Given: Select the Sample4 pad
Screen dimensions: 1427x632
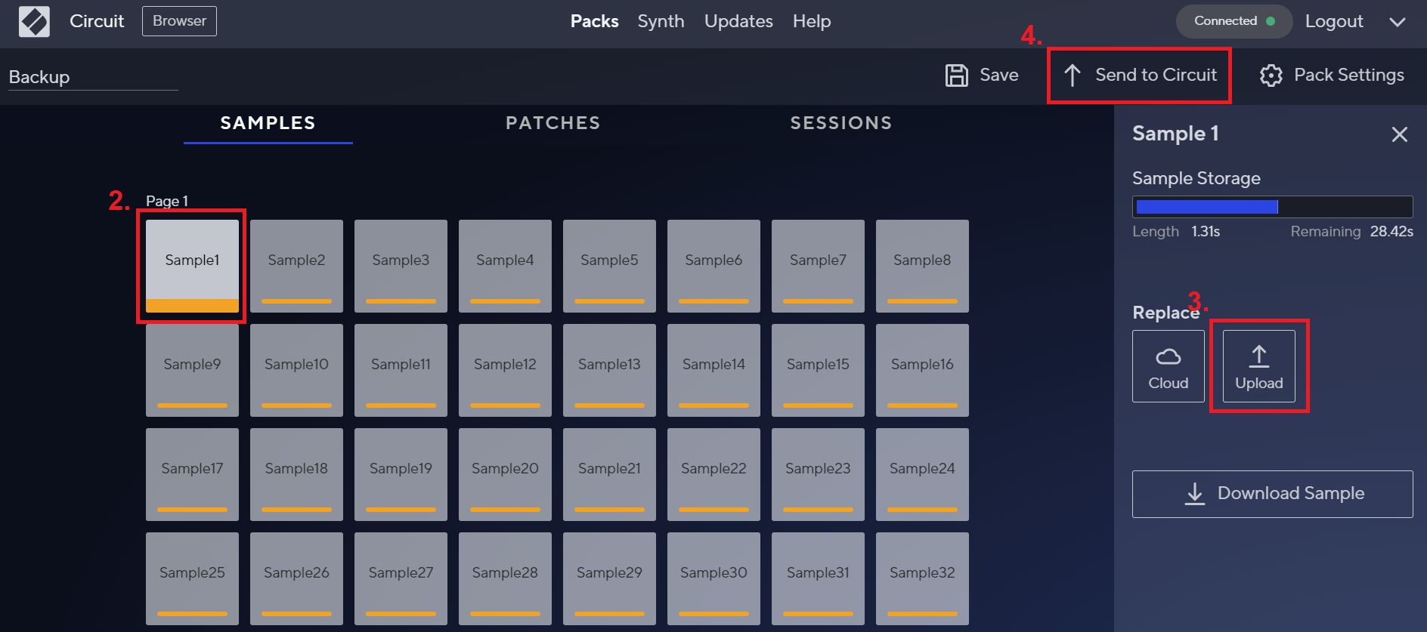Looking at the screenshot, I should pyautogui.click(x=505, y=266).
